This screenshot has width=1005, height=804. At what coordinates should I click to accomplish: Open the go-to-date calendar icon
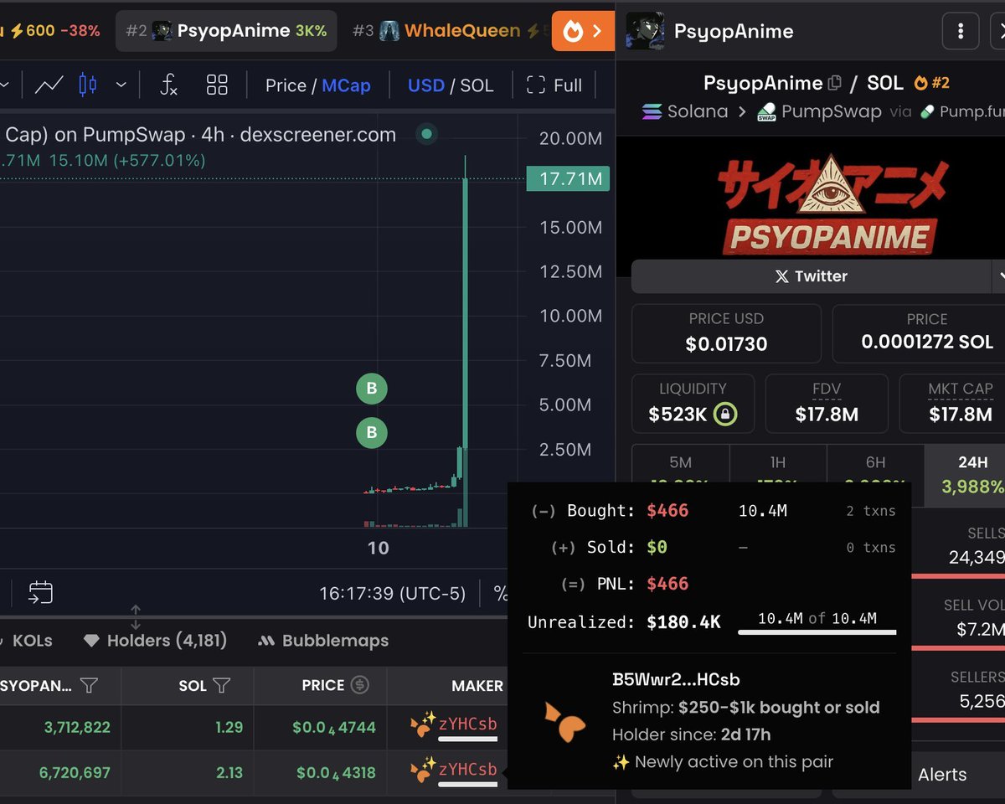(x=39, y=592)
